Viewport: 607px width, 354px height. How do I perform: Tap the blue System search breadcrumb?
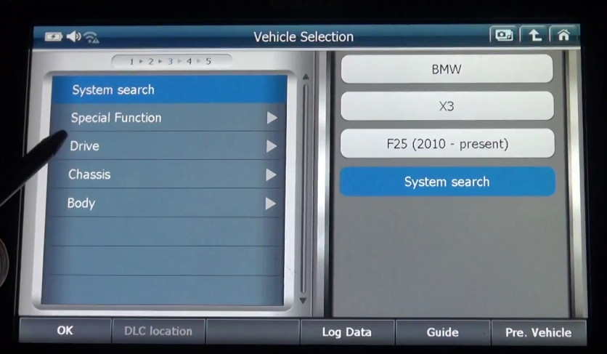(447, 182)
